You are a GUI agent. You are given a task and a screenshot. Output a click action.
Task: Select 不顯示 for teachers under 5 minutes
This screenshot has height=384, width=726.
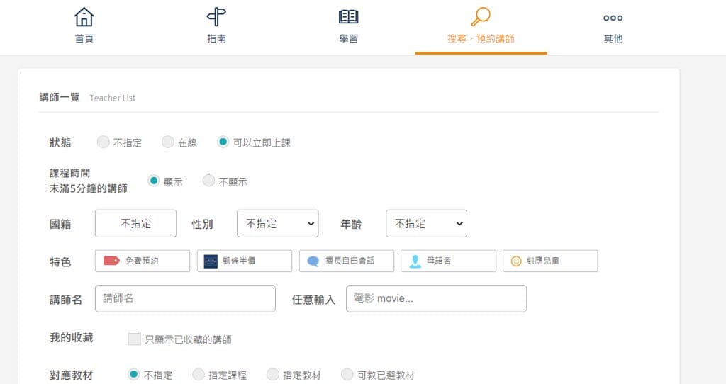tap(208, 181)
